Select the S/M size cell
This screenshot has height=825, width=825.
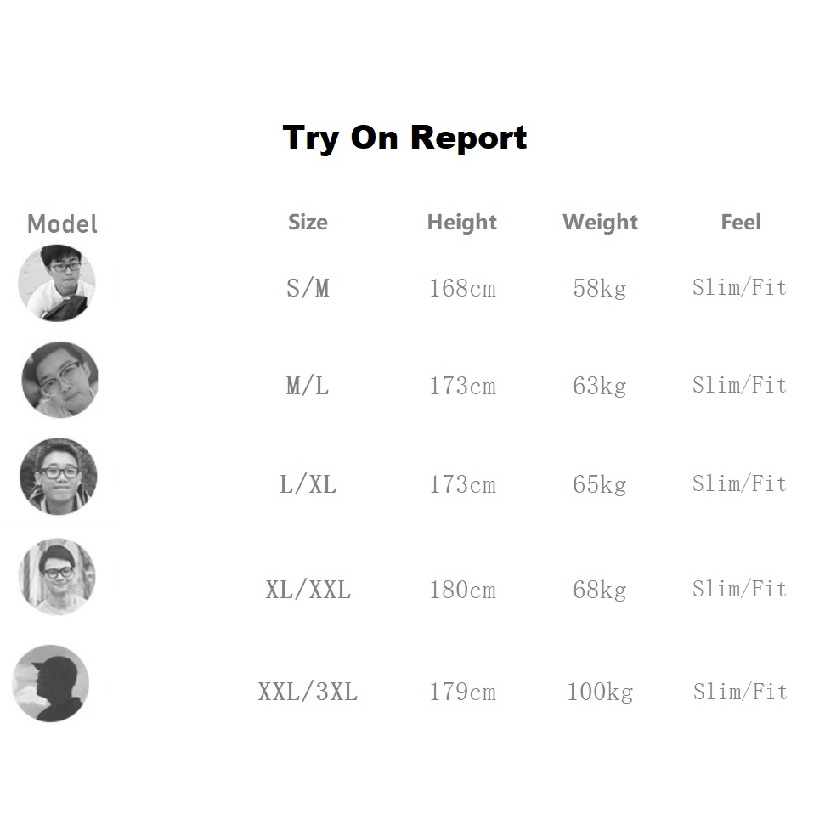308,289
